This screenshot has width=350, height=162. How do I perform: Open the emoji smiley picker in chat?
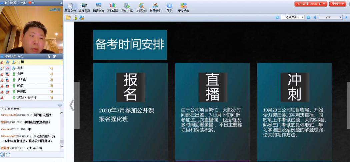click(2, 154)
